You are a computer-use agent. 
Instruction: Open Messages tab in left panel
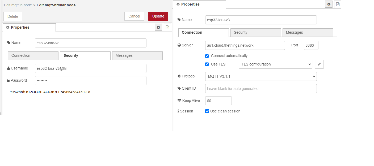[137, 56]
